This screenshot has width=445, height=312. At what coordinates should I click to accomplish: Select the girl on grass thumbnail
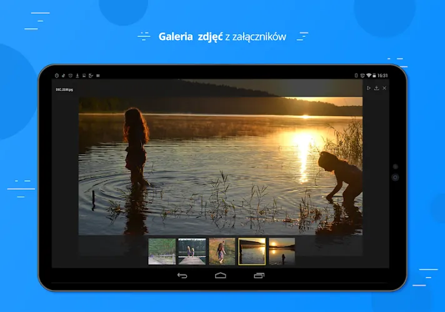click(x=222, y=251)
